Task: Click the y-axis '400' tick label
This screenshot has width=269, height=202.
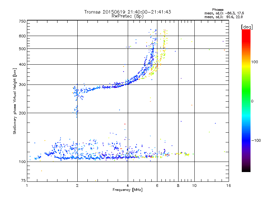Action: point(22,64)
